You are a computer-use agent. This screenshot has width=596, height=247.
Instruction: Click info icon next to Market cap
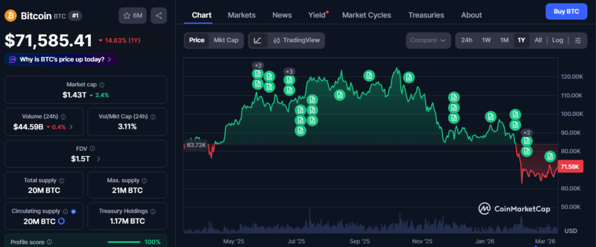coord(102,85)
